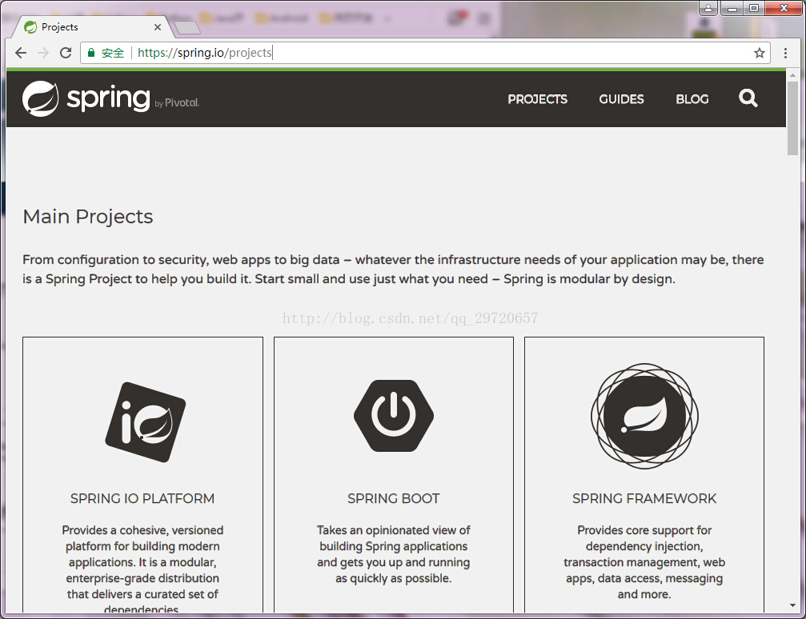Open the SPRING IO PLATFORM title link

click(142, 499)
